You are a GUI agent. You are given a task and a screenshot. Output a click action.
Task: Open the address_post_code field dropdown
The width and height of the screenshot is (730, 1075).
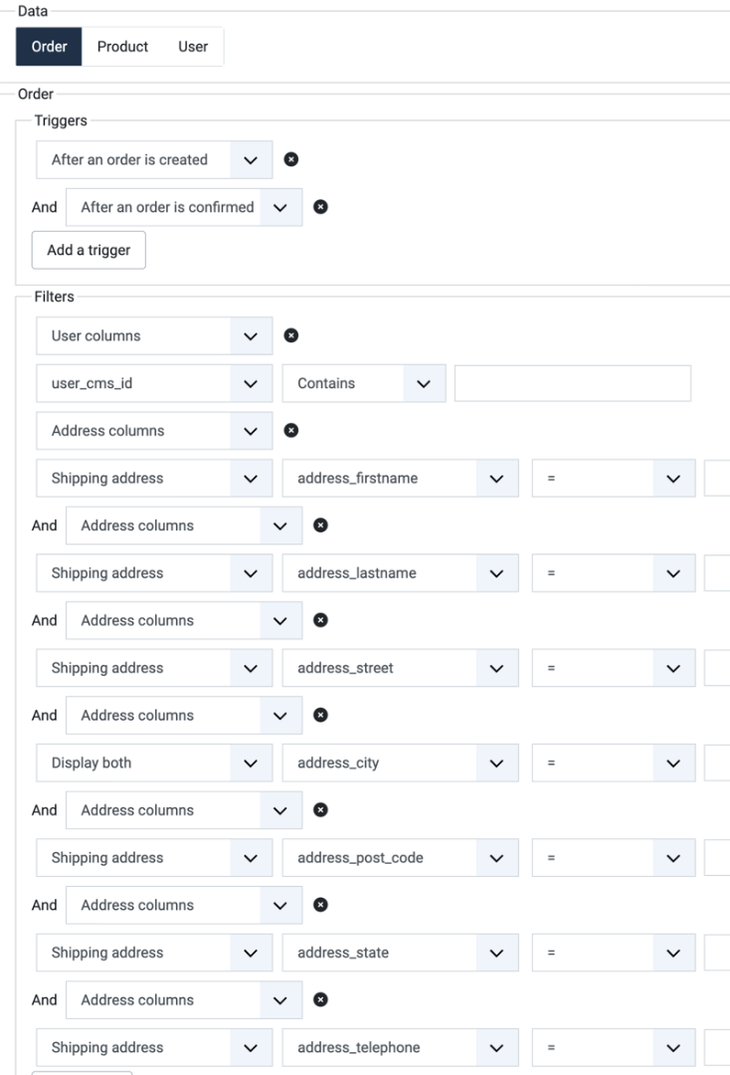click(400, 858)
